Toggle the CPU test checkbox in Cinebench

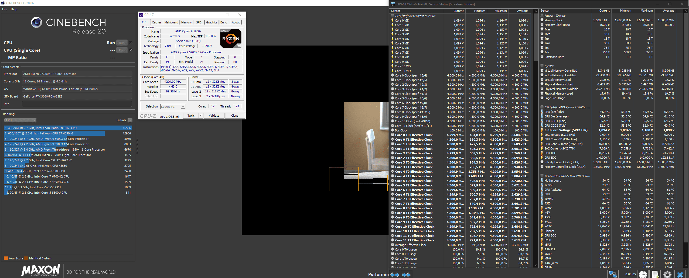(x=131, y=43)
